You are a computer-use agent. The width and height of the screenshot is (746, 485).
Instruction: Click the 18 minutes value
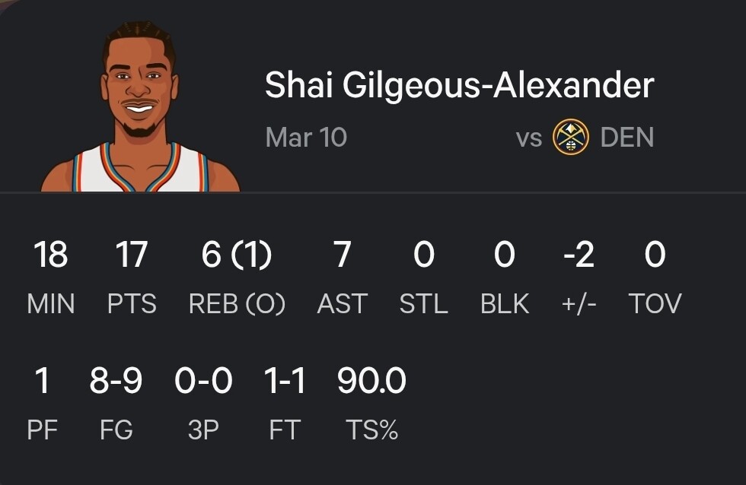point(50,255)
